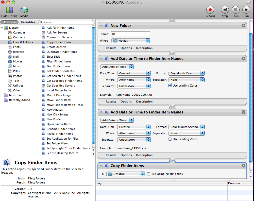Select the Rename Finder Items action
Screen dimensions: 254x201
61,129
